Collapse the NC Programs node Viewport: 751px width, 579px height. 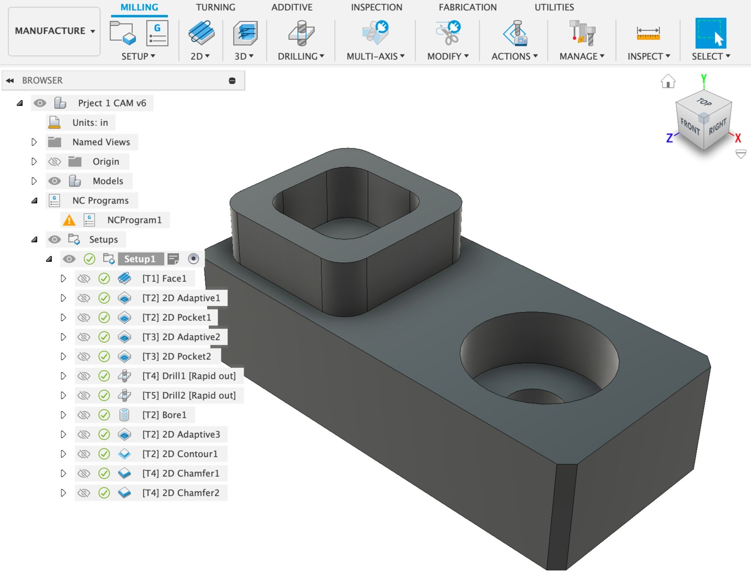coord(35,201)
